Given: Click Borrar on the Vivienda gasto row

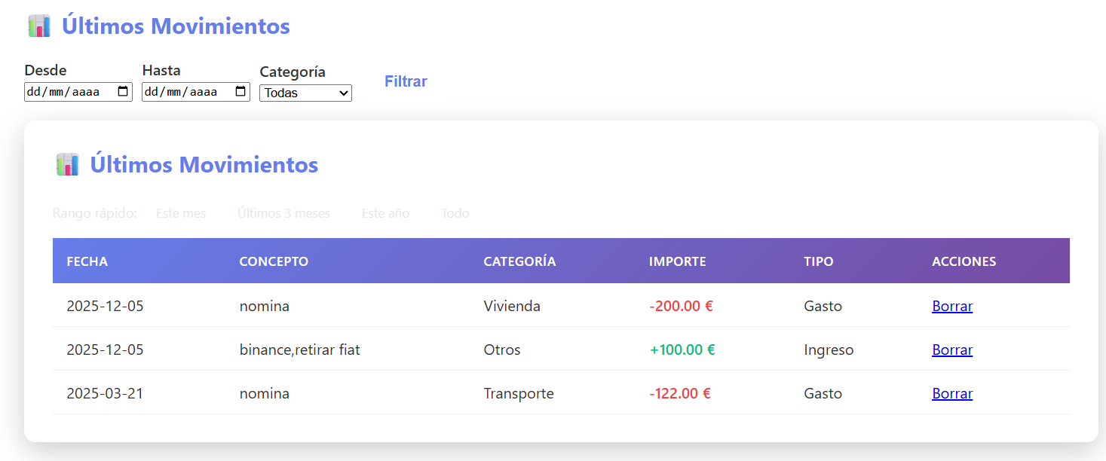Looking at the screenshot, I should tap(951, 306).
